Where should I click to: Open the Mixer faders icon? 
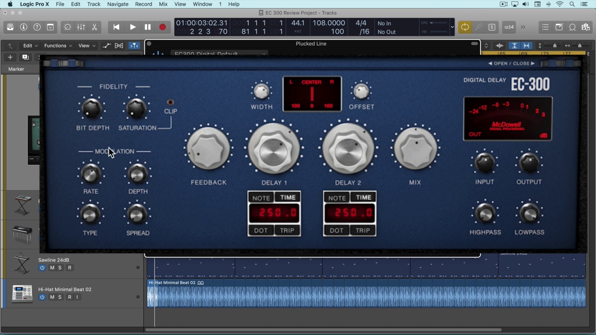pos(81,27)
